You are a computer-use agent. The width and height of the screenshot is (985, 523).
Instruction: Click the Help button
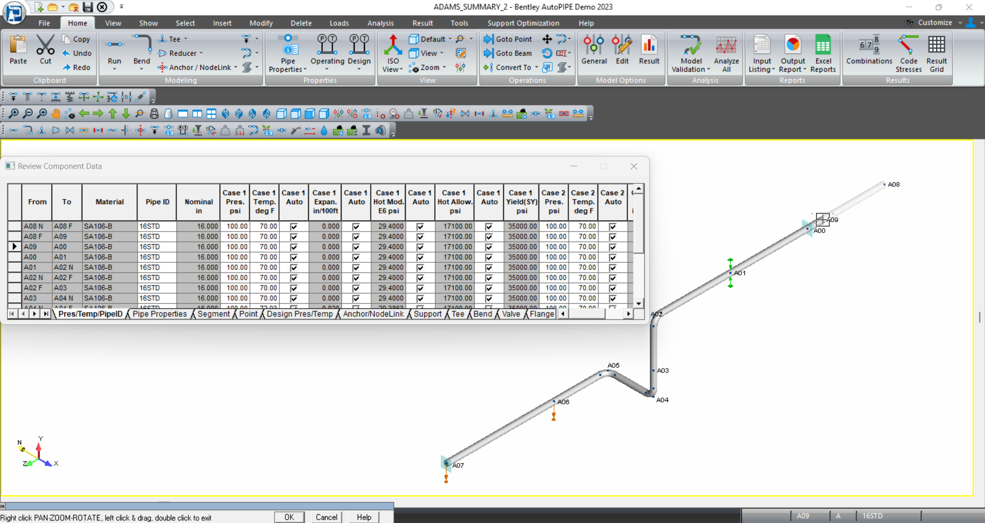tap(363, 517)
